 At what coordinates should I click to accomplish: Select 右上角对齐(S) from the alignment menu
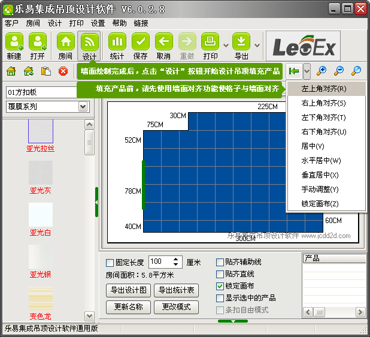[x=323, y=103]
